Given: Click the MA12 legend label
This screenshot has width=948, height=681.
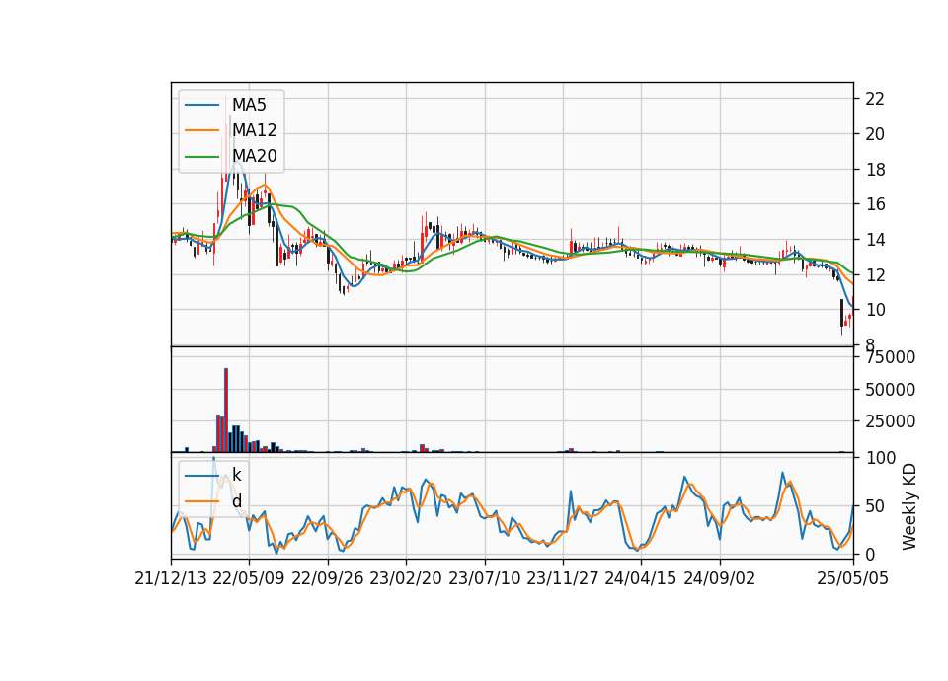Looking at the screenshot, I should click(255, 130).
